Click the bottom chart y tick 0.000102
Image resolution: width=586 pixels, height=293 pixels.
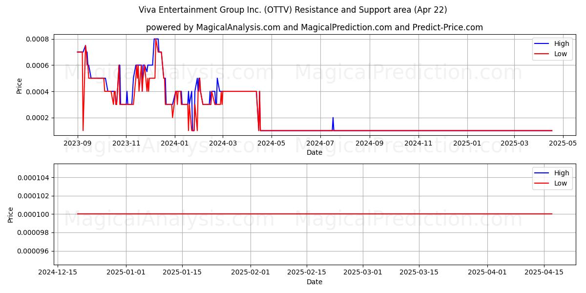(x=33, y=196)
